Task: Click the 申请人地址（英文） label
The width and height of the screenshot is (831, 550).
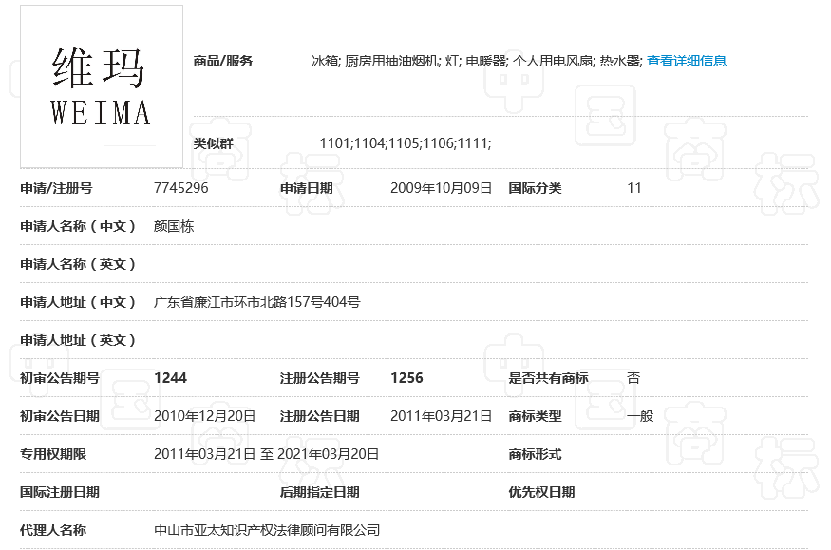Action: (79, 340)
